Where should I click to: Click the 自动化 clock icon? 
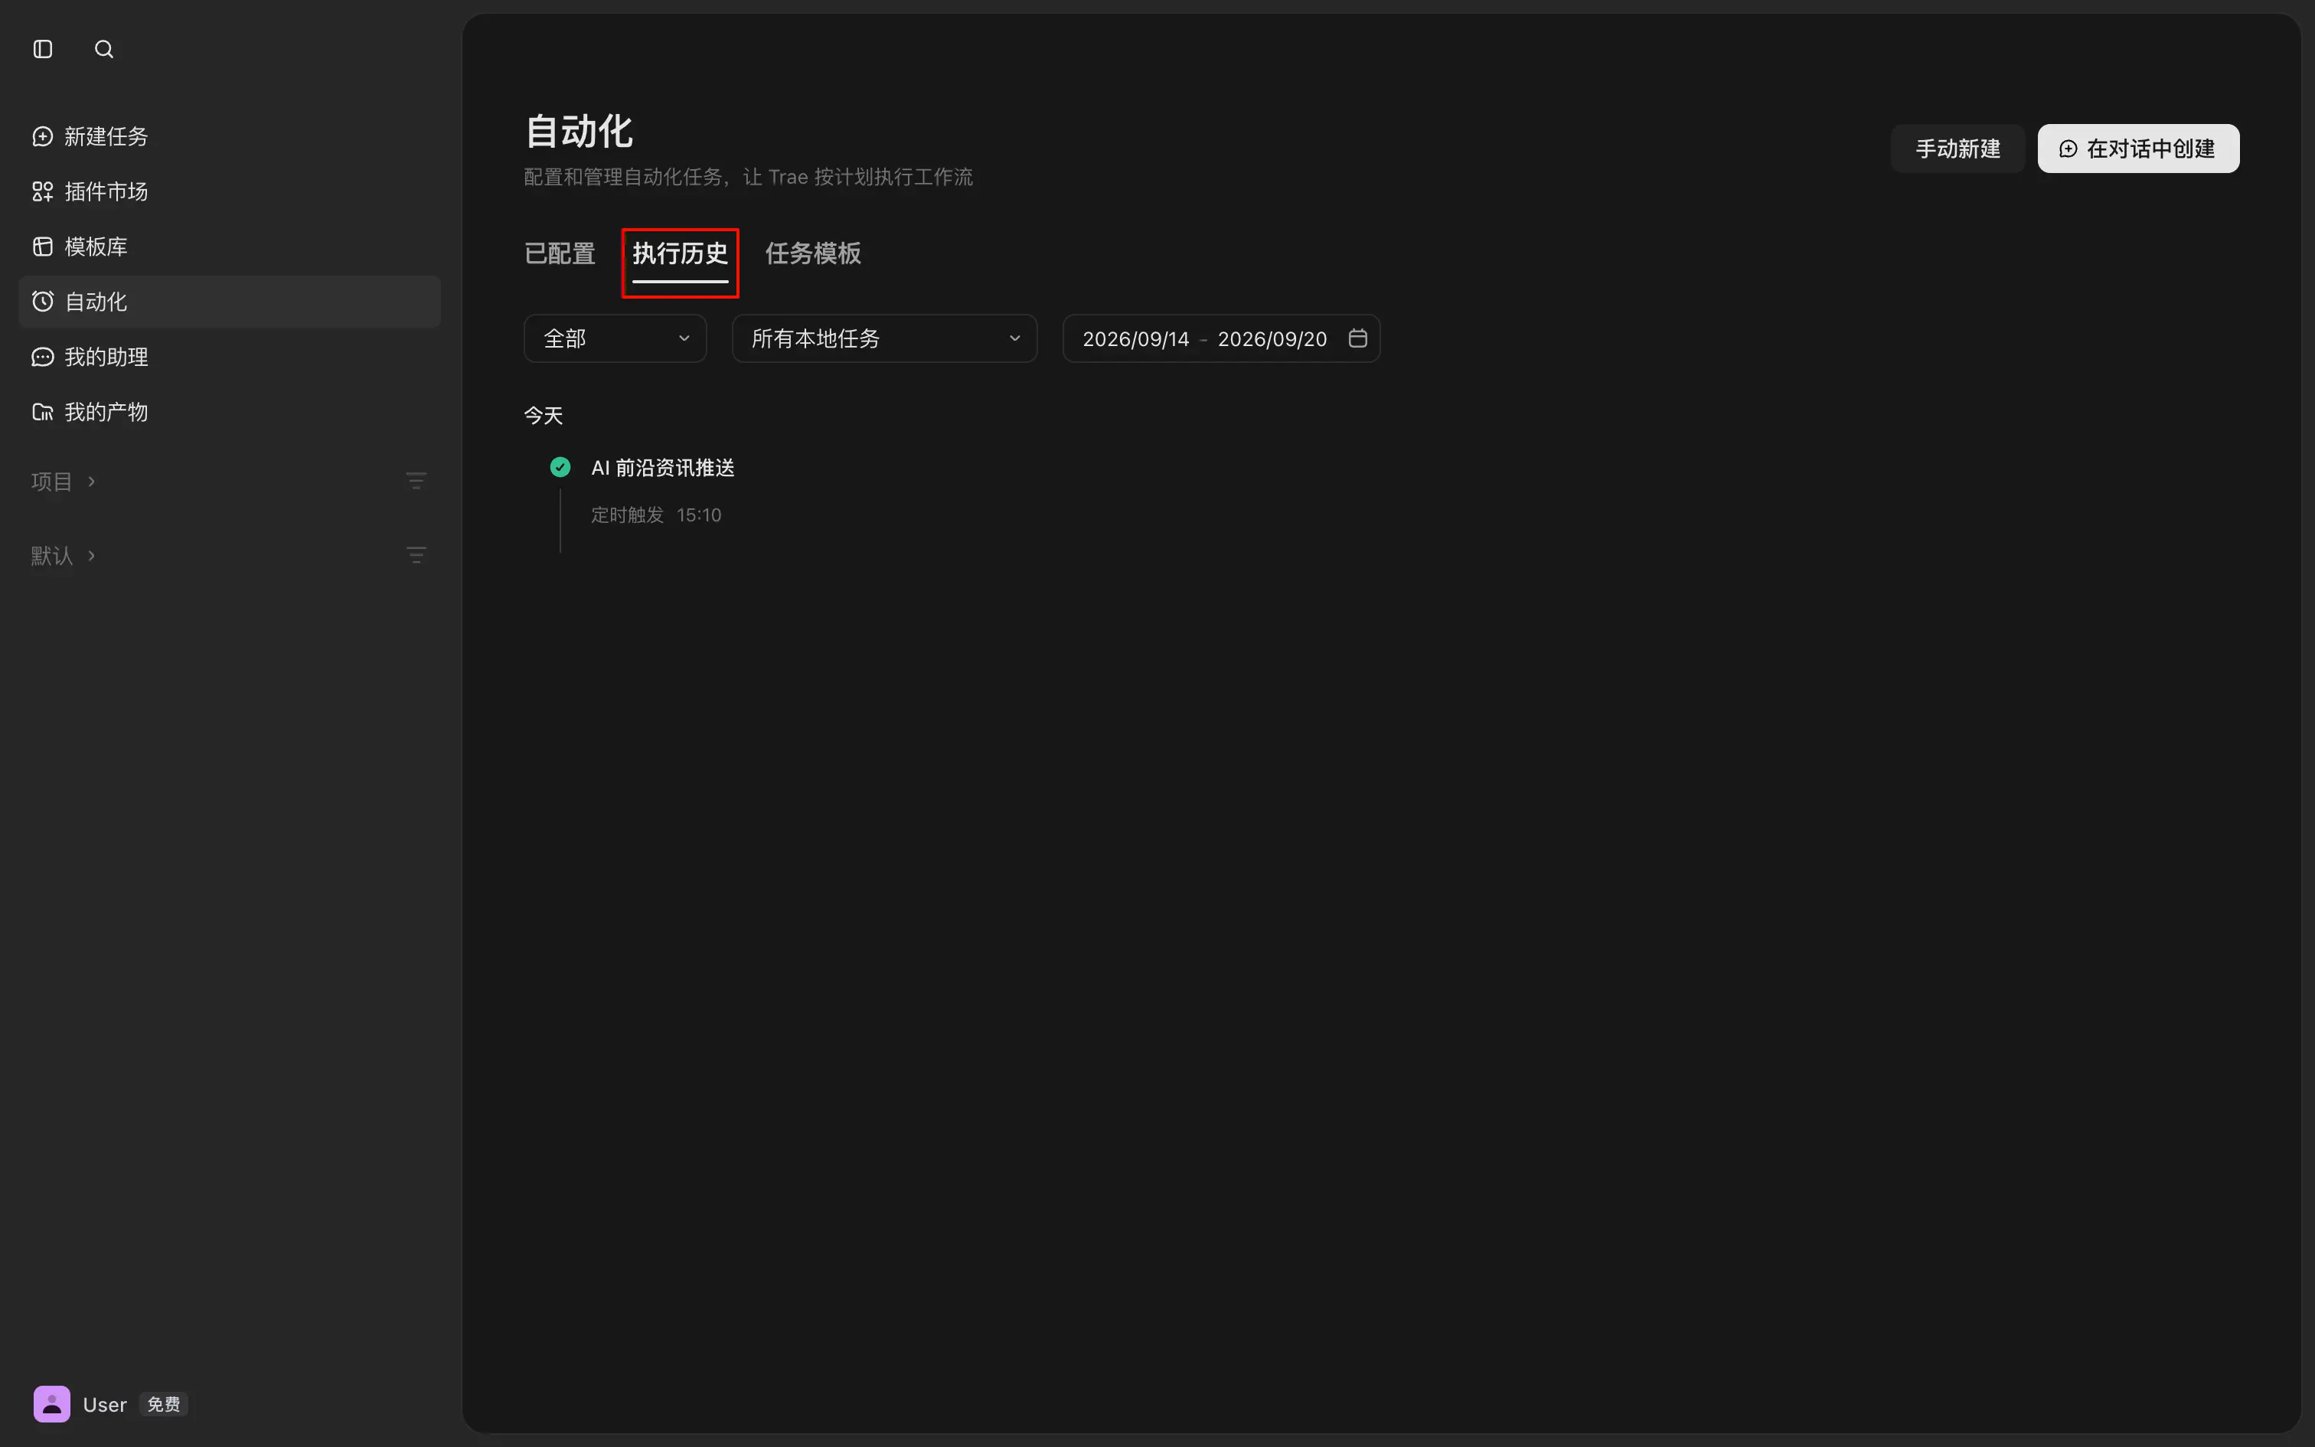pyautogui.click(x=42, y=302)
